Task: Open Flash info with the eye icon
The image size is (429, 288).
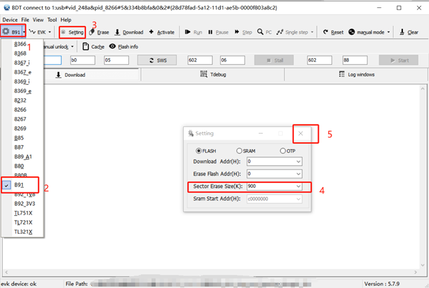Action: (x=112, y=47)
